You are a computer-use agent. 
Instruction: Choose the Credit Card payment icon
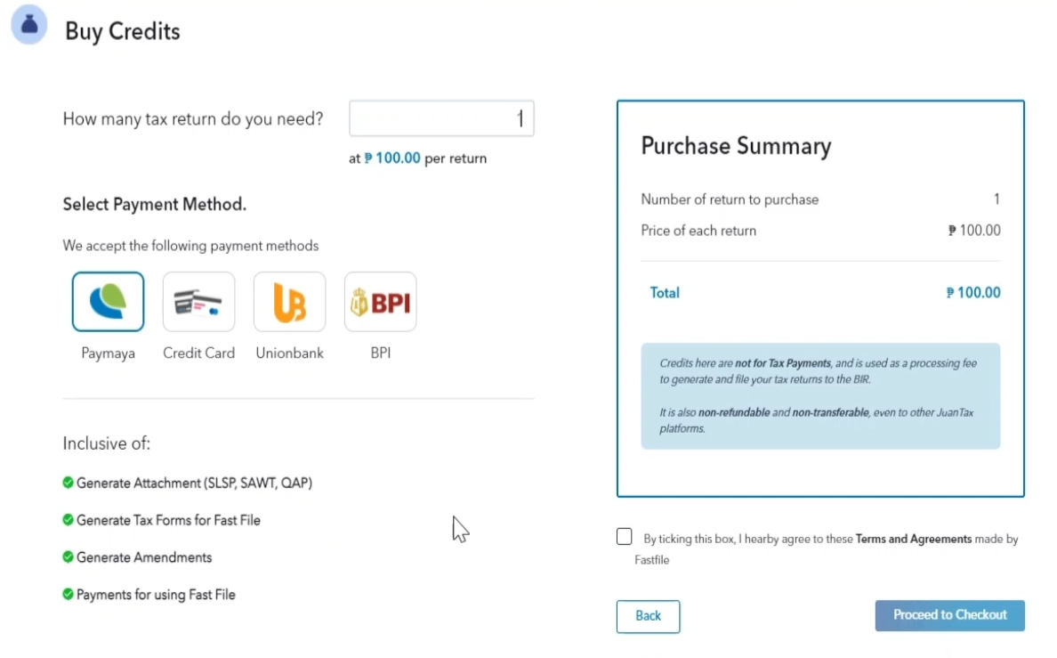(x=198, y=302)
